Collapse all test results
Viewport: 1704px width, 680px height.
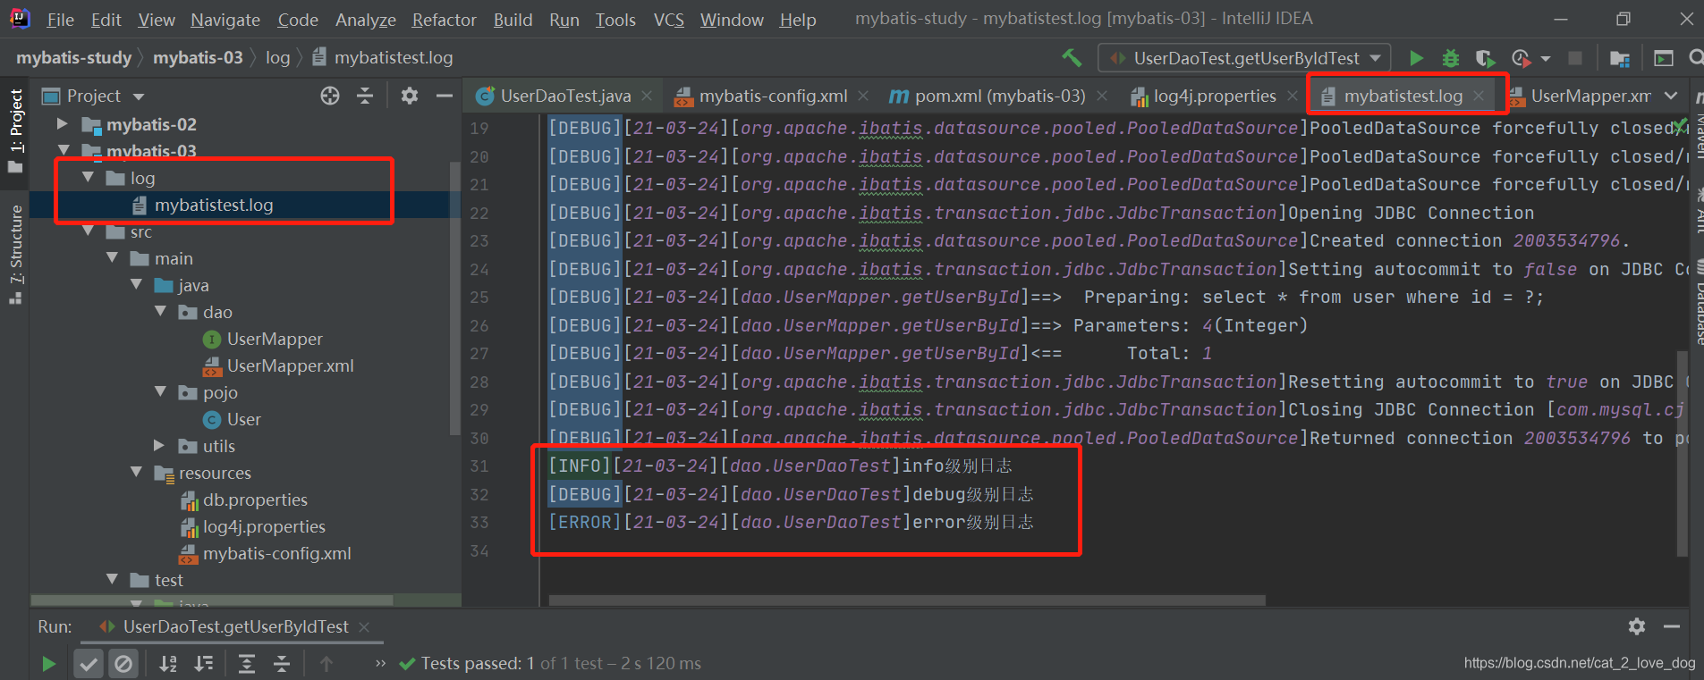coord(282,664)
